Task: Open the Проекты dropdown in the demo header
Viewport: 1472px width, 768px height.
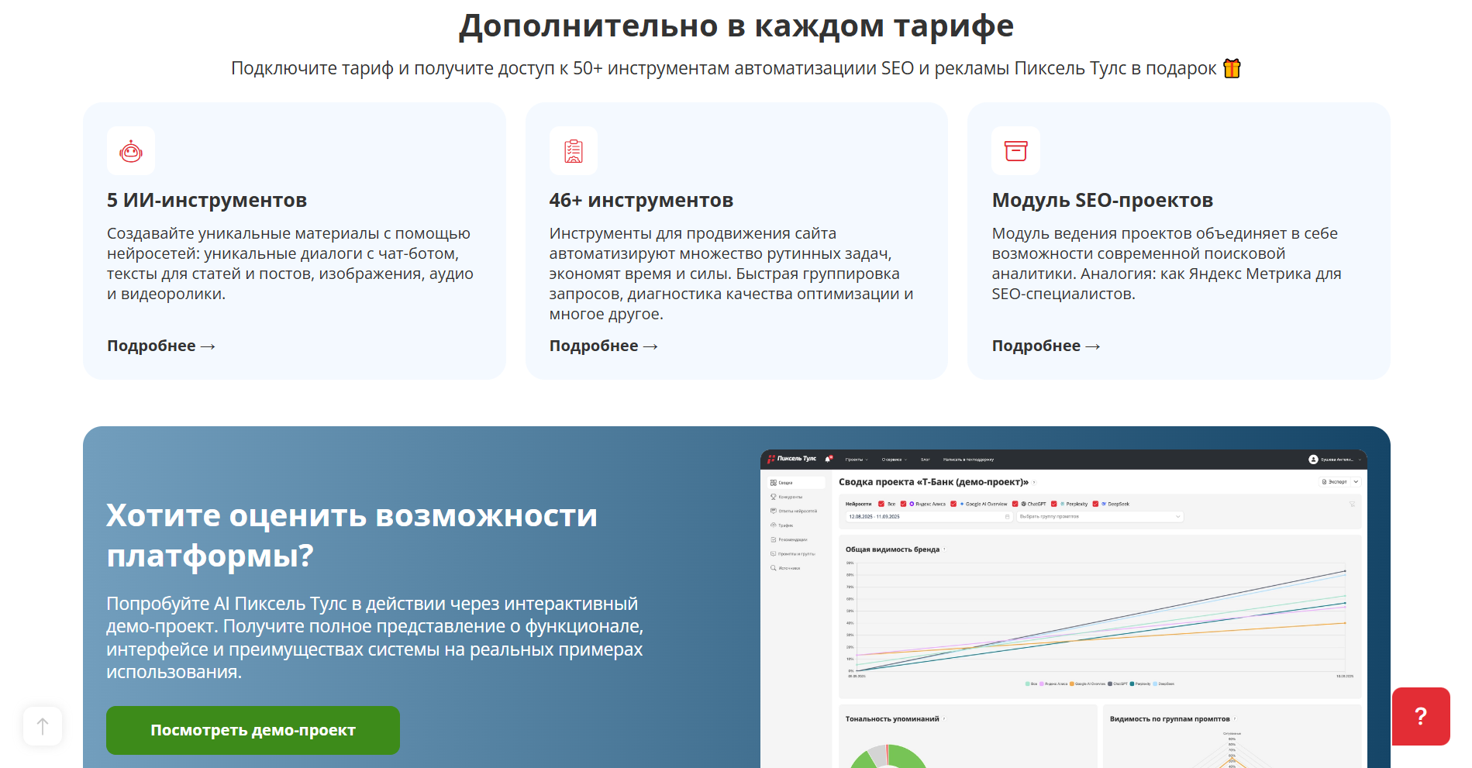Action: (x=857, y=460)
